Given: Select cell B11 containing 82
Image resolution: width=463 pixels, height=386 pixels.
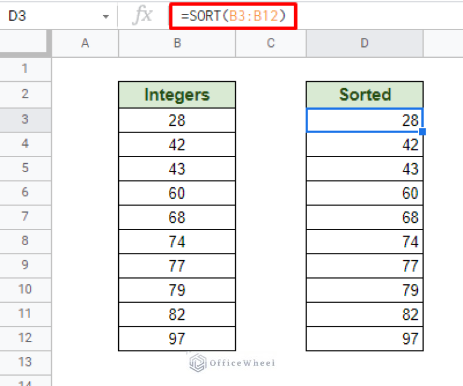Looking at the screenshot, I should click(177, 314).
